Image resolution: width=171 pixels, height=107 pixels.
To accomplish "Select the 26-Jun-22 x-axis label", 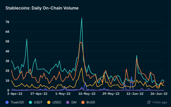I will 159,94.
